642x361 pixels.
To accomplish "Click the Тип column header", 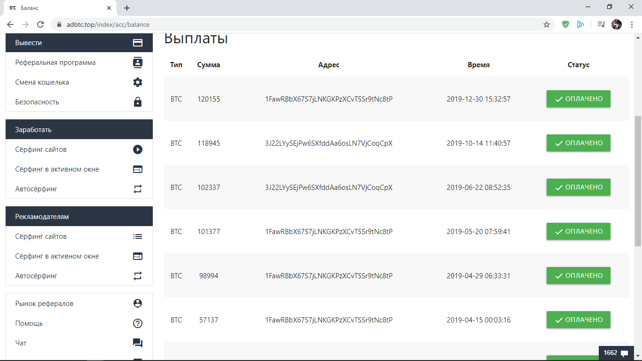I will [176, 65].
